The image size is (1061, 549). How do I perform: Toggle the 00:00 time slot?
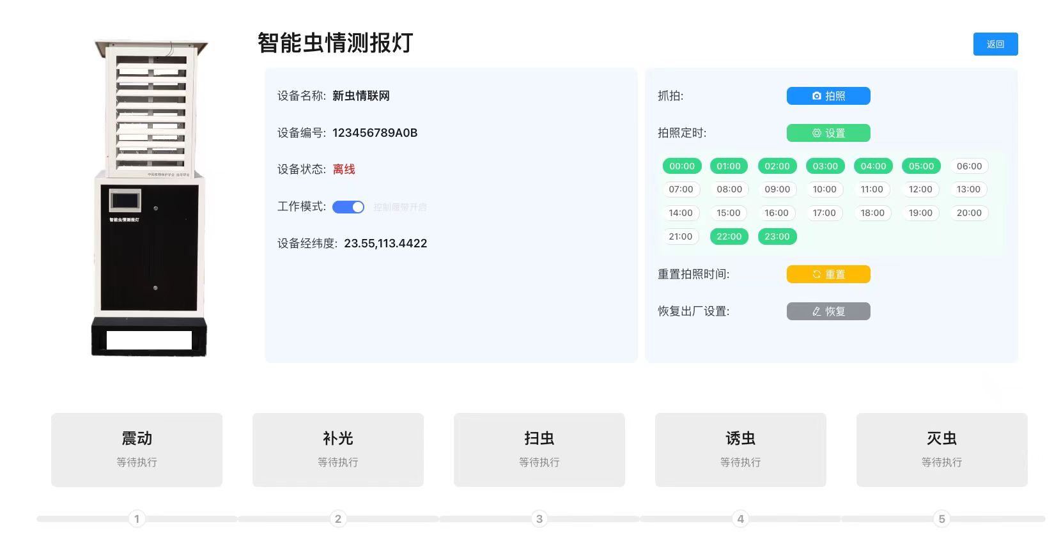(682, 166)
